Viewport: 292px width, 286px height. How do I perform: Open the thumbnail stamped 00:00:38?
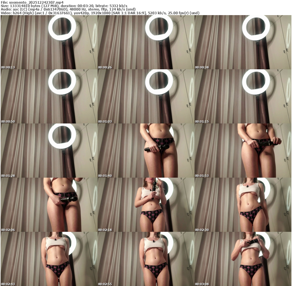point(243,42)
